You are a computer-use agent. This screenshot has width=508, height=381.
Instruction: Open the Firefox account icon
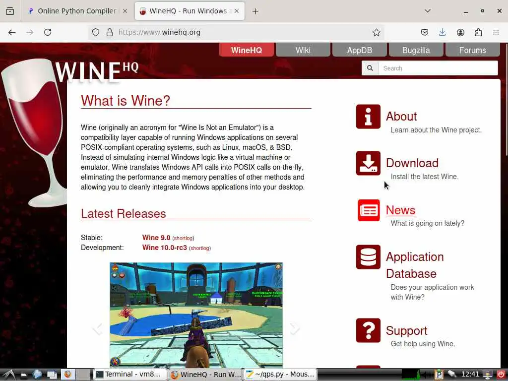(x=460, y=32)
